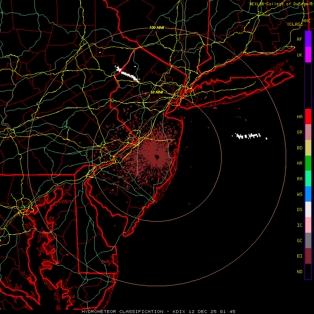Click the GR legend label
The width and height of the screenshot is (314, 314).
(299, 132)
